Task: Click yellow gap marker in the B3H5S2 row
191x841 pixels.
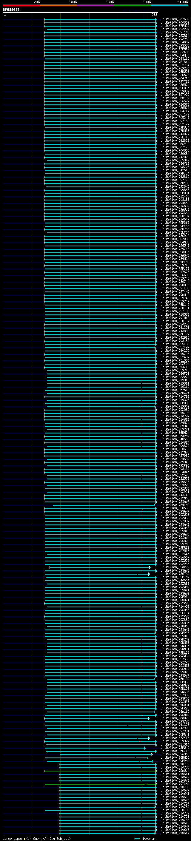Action: pos(142,509)
